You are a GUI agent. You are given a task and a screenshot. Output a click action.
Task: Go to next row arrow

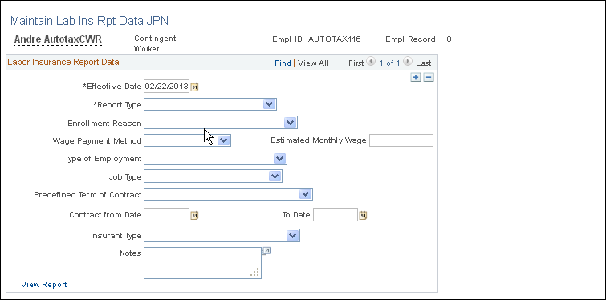[408, 62]
